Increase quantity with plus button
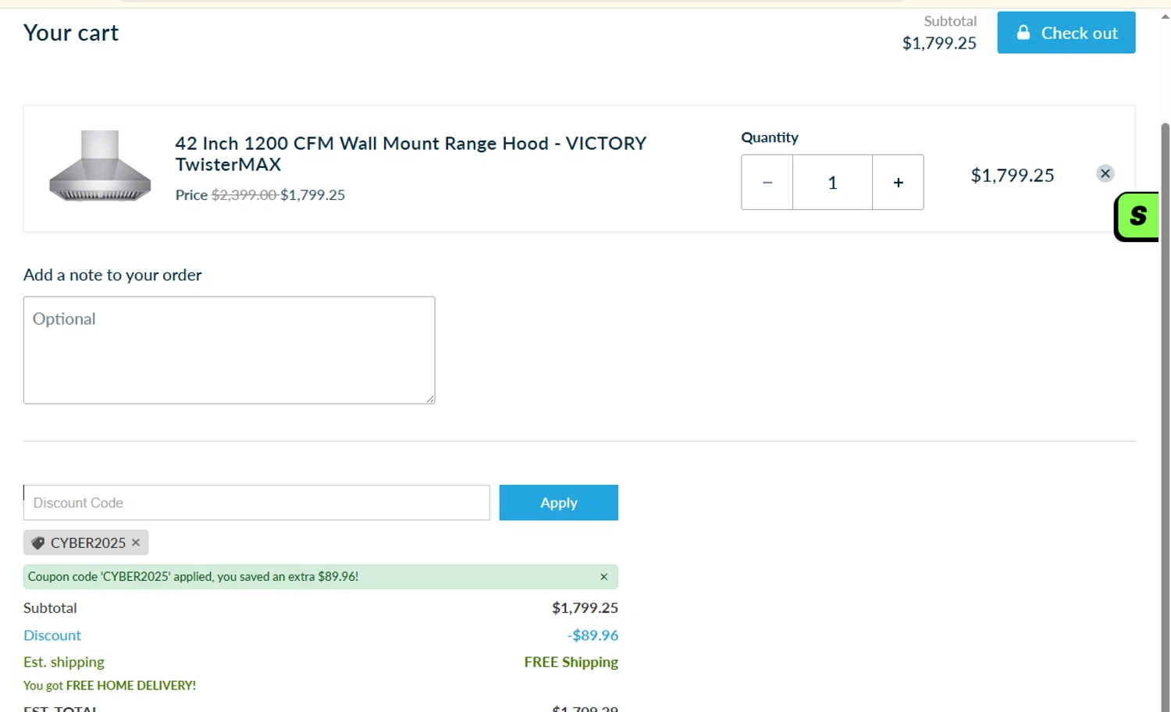 (x=898, y=182)
